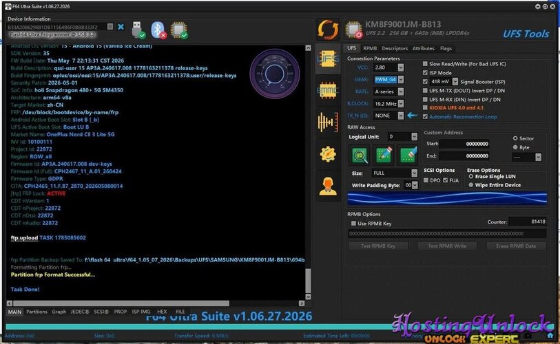The image size is (560, 344).
Task: Switch to the Partitions bottom tab
Action: pyautogui.click(x=37, y=312)
